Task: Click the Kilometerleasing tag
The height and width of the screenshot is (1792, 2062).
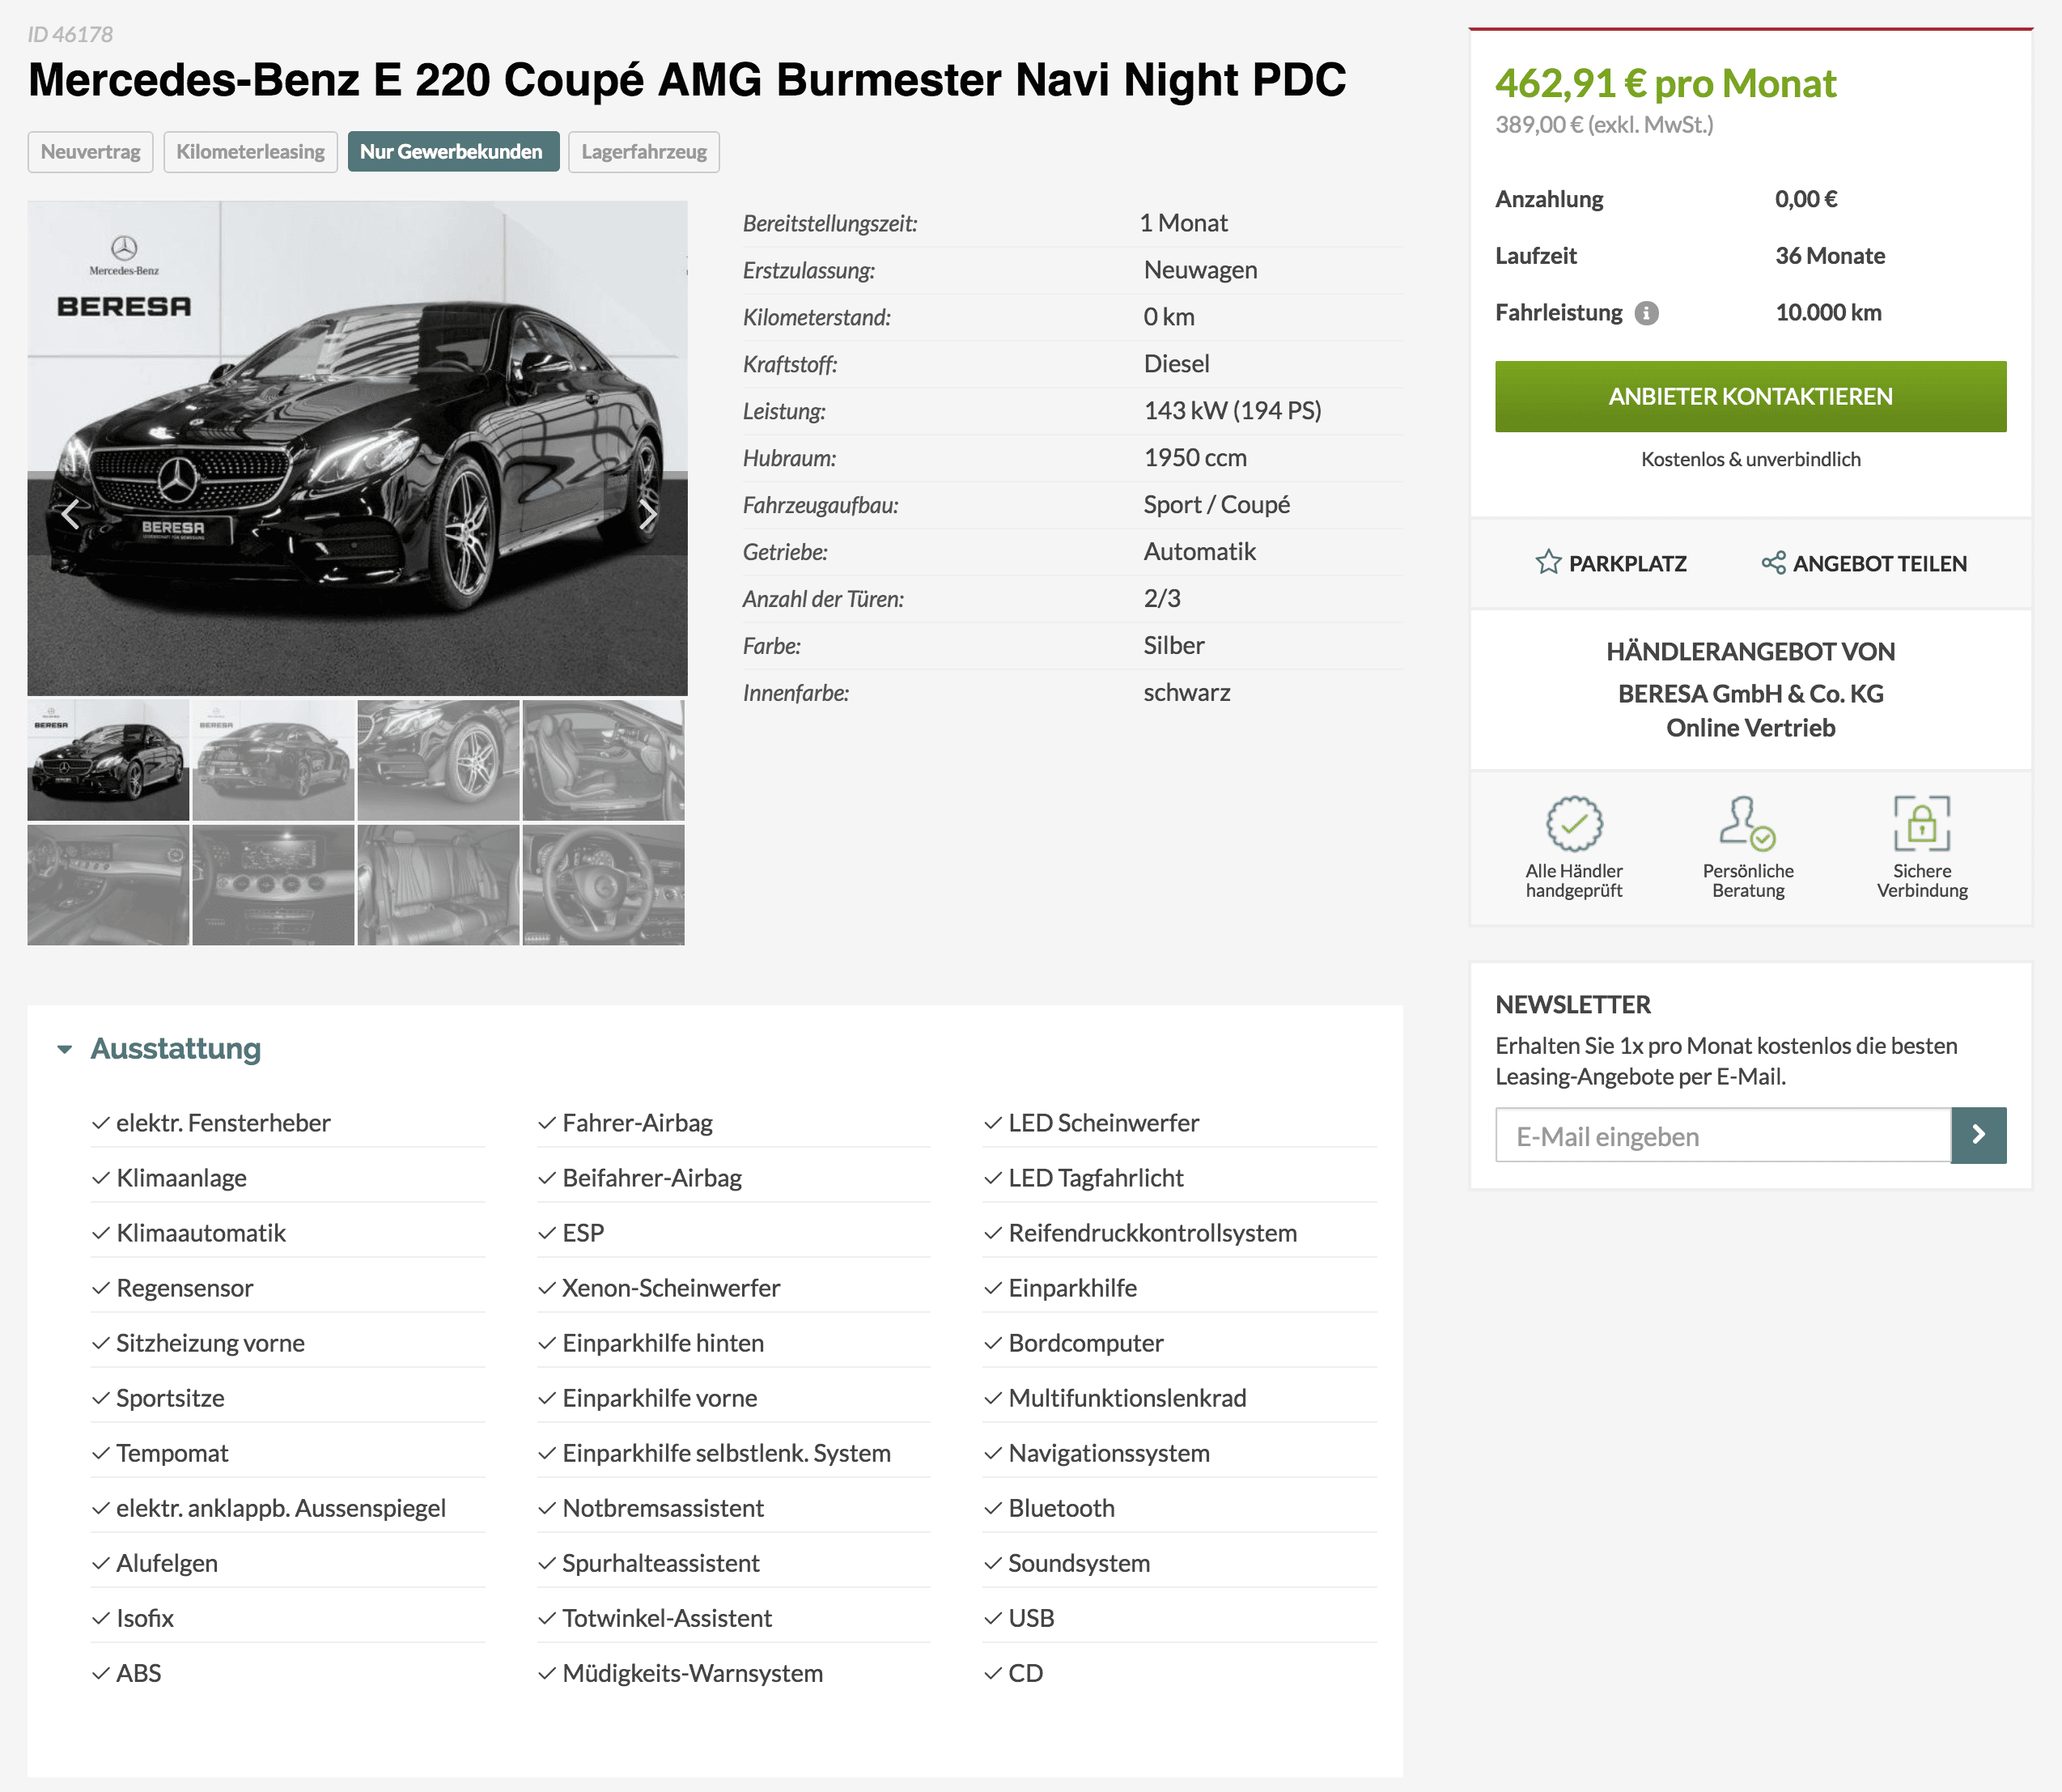Action: 250,152
